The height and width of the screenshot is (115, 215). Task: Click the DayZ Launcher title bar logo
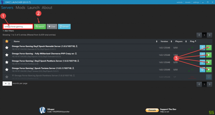[2, 2]
